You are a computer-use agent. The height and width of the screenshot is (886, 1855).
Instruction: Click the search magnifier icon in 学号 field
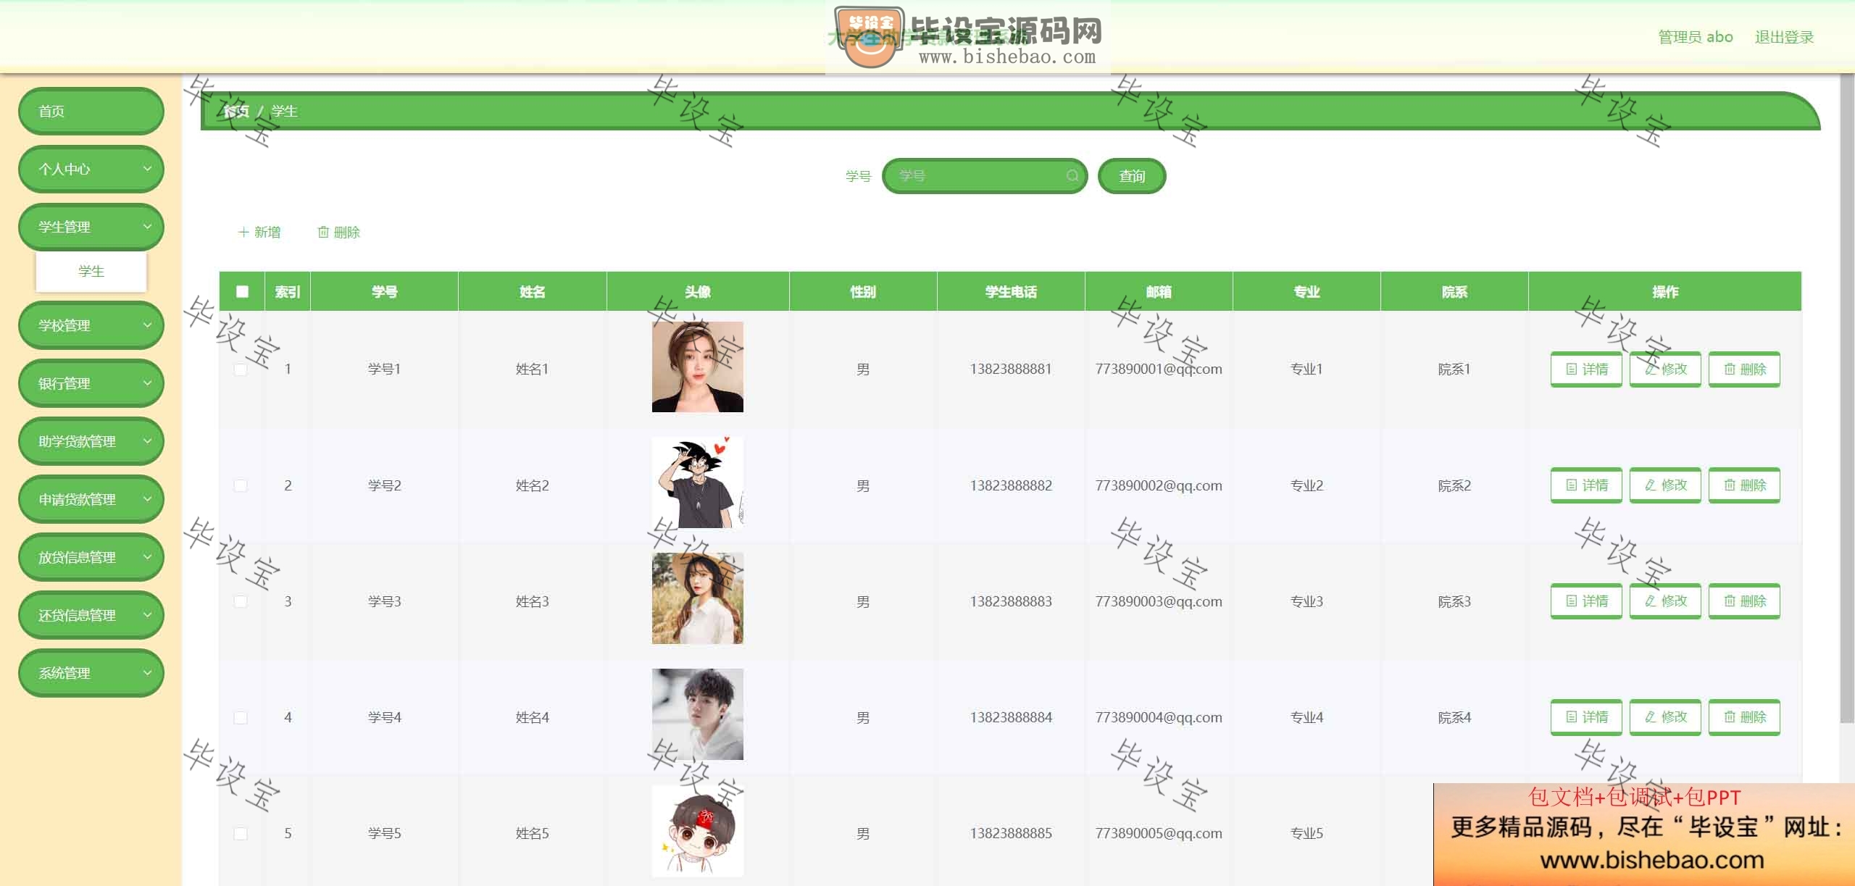pyautogui.click(x=1072, y=176)
